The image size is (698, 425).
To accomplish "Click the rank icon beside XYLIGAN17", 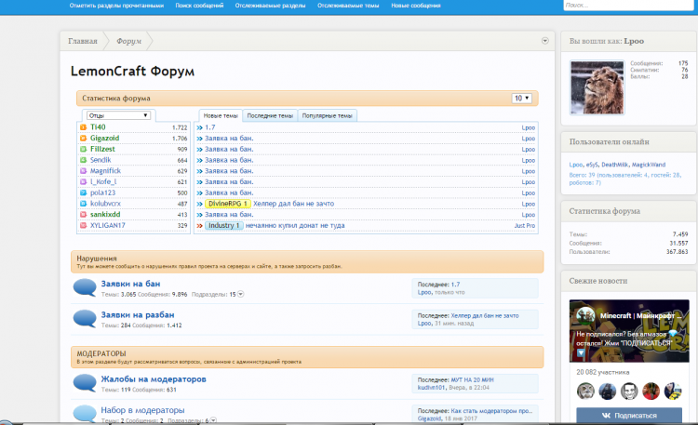I will click(83, 225).
